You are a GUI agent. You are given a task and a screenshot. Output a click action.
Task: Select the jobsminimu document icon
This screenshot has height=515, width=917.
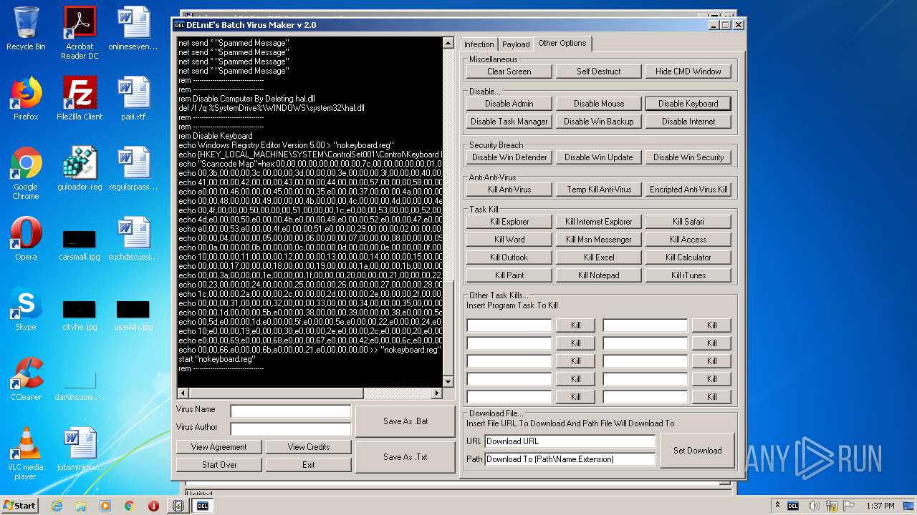pyautogui.click(x=80, y=449)
